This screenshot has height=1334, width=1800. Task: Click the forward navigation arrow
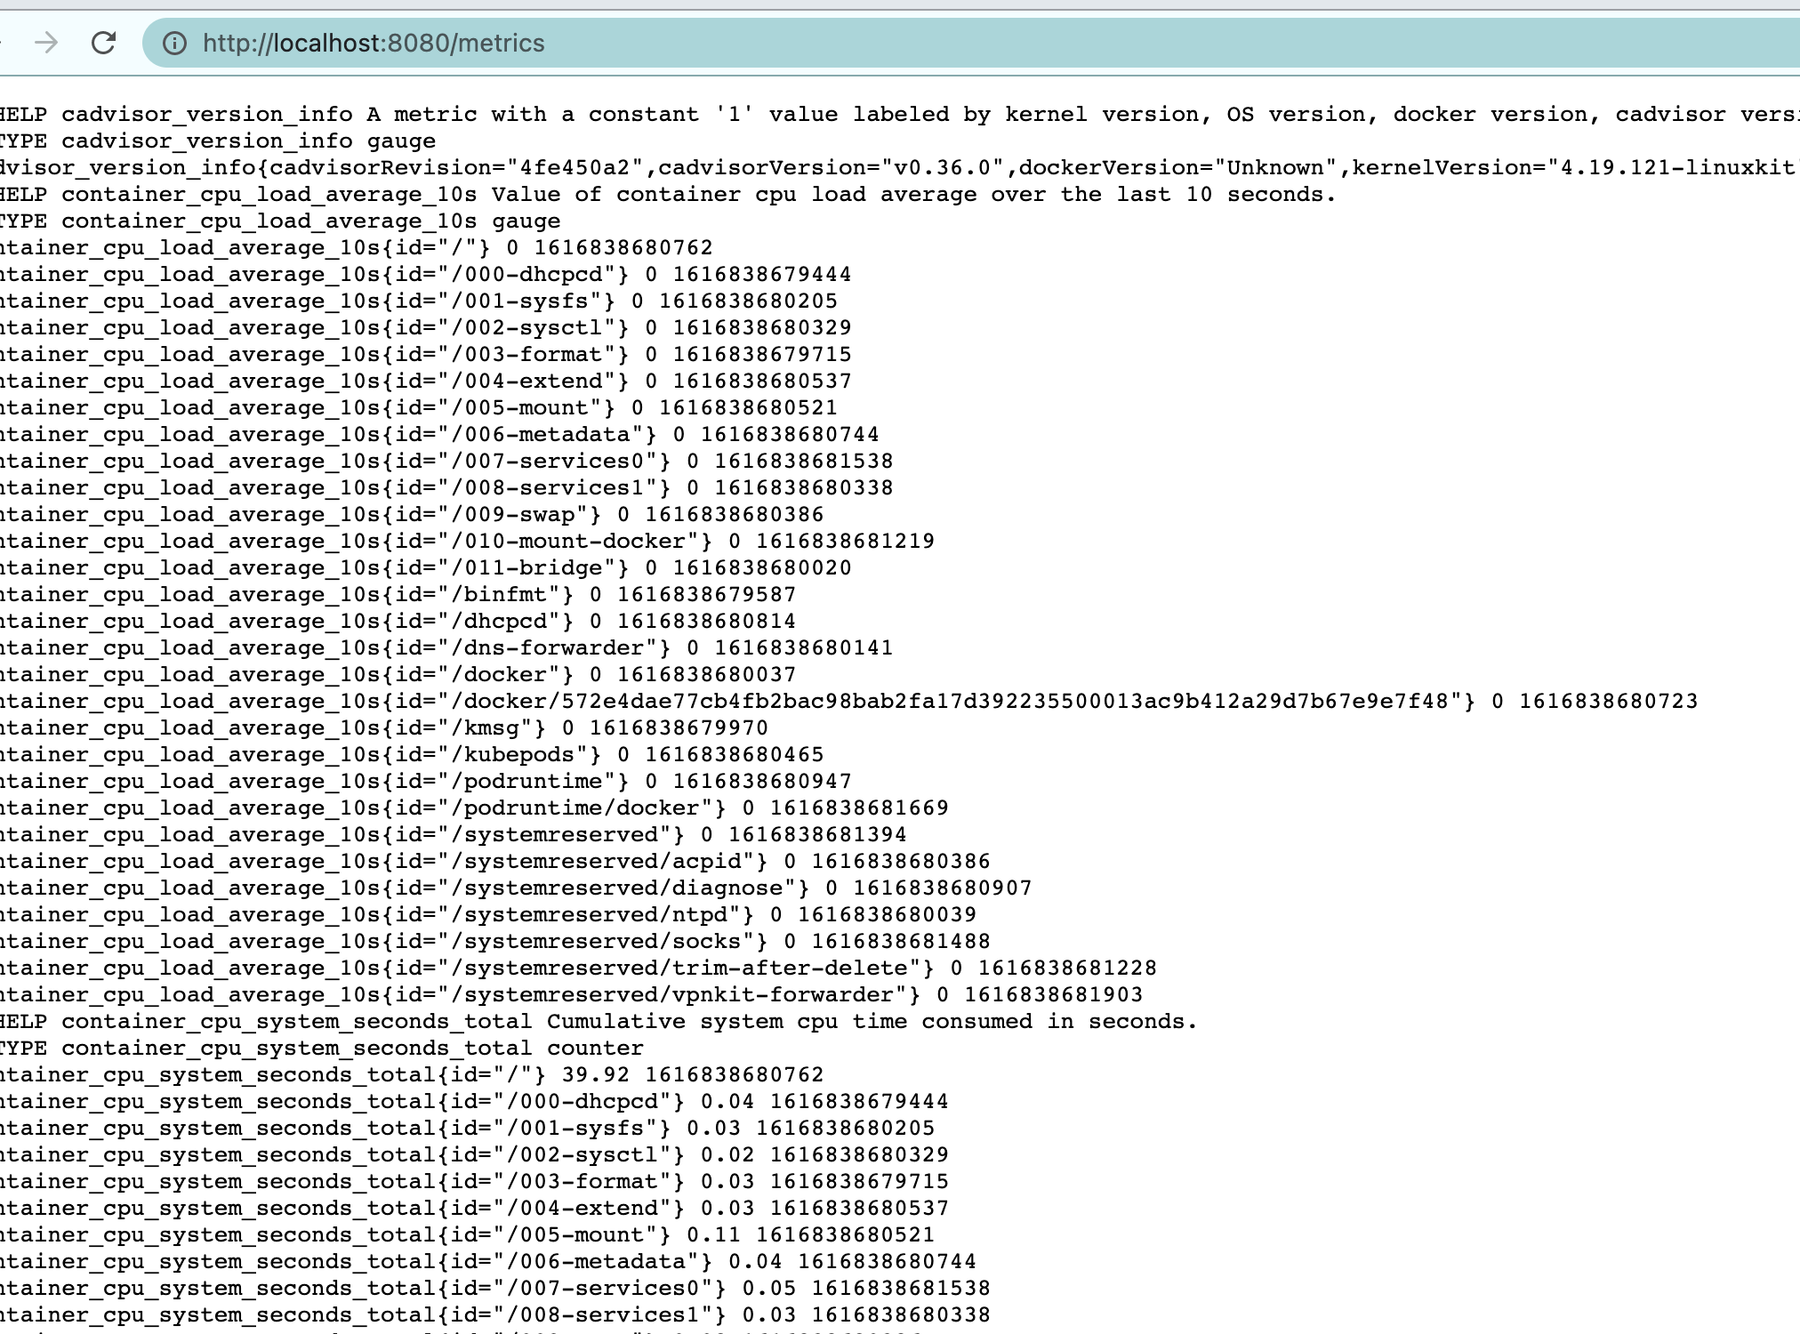pos(46,42)
